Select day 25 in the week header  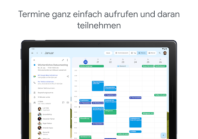(x=148, y=62)
